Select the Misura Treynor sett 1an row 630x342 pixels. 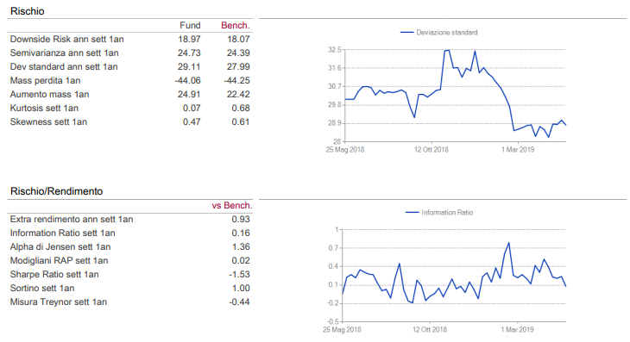(x=129, y=302)
